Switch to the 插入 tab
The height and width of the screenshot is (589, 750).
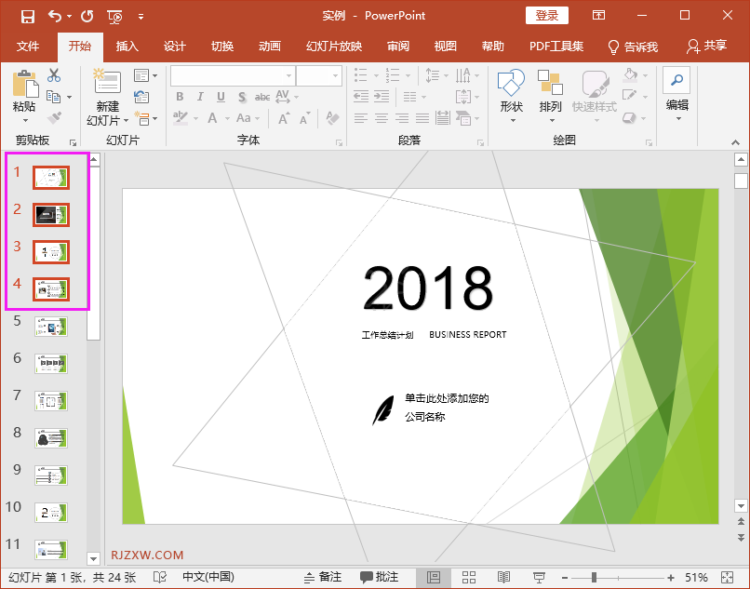click(127, 46)
